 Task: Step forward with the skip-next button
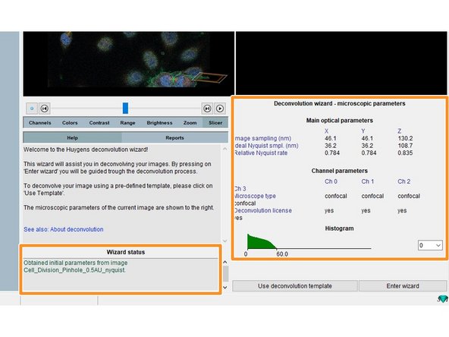point(207,109)
